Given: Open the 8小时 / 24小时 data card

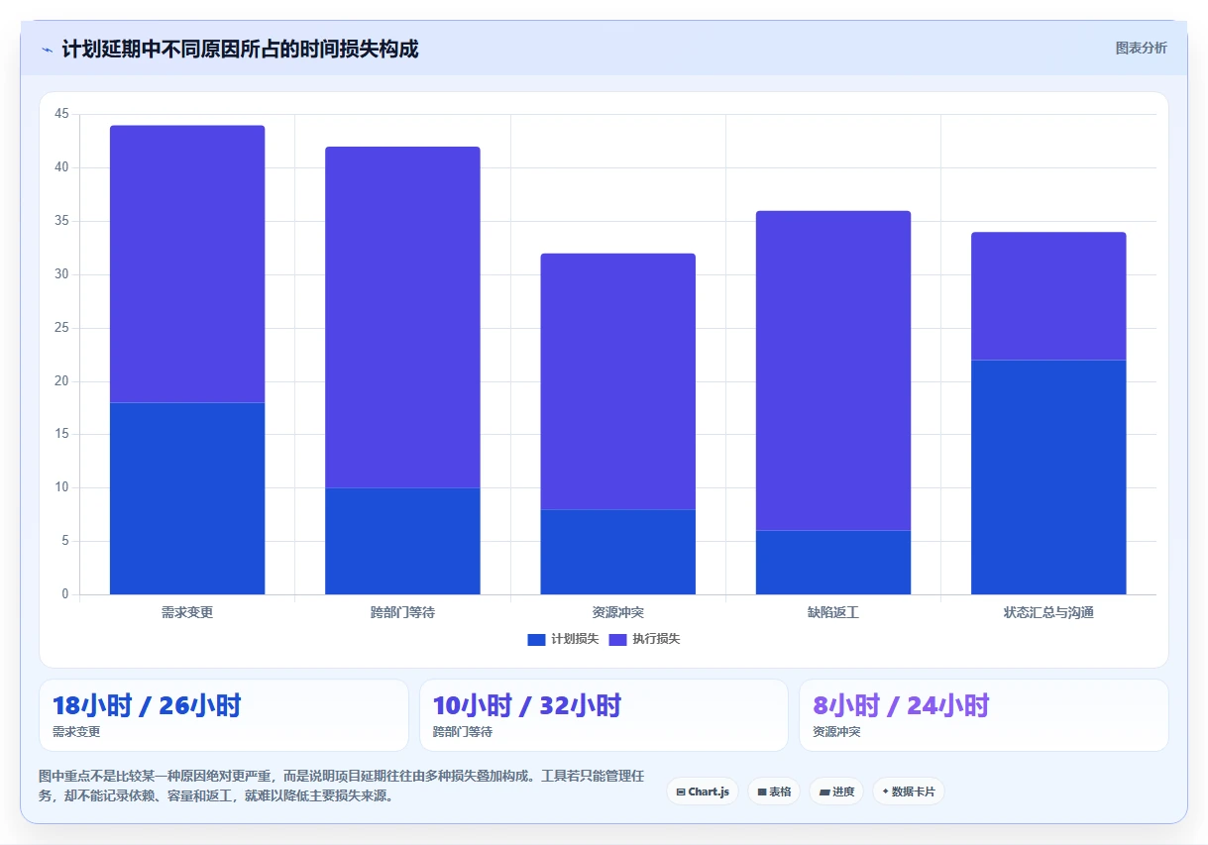Looking at the screenshot, I should point(984,715).
